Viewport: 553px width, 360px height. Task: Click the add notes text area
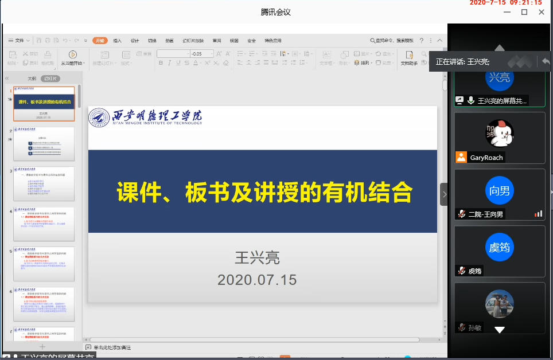(112, 347)
